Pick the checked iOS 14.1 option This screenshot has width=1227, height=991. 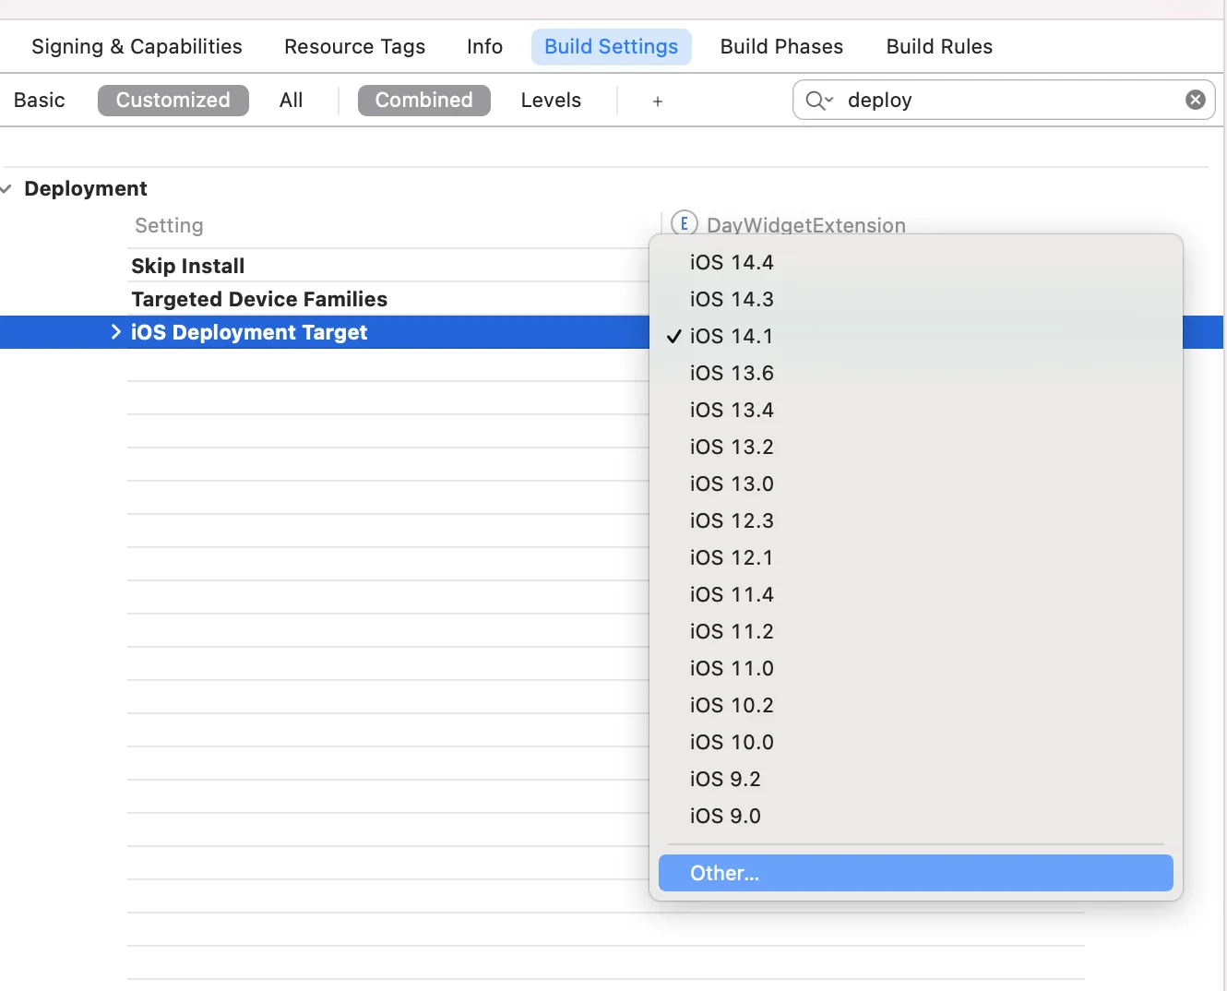[x=916, y=337]
